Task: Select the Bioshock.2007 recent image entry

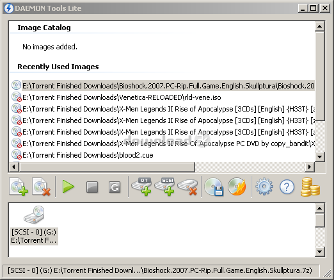Action: 168,86
